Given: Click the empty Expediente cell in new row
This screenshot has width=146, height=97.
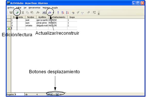Looking at the screenshot, I should [18, 28].
